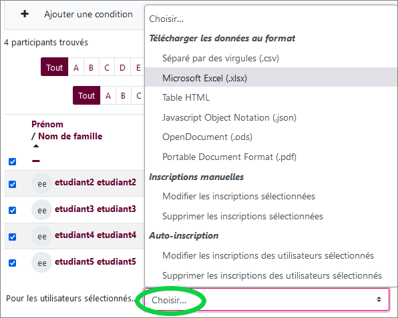Open the Choisir... select box at bottom
The image size is (398, 318).
pyautogui.click(x=266, y=299)
